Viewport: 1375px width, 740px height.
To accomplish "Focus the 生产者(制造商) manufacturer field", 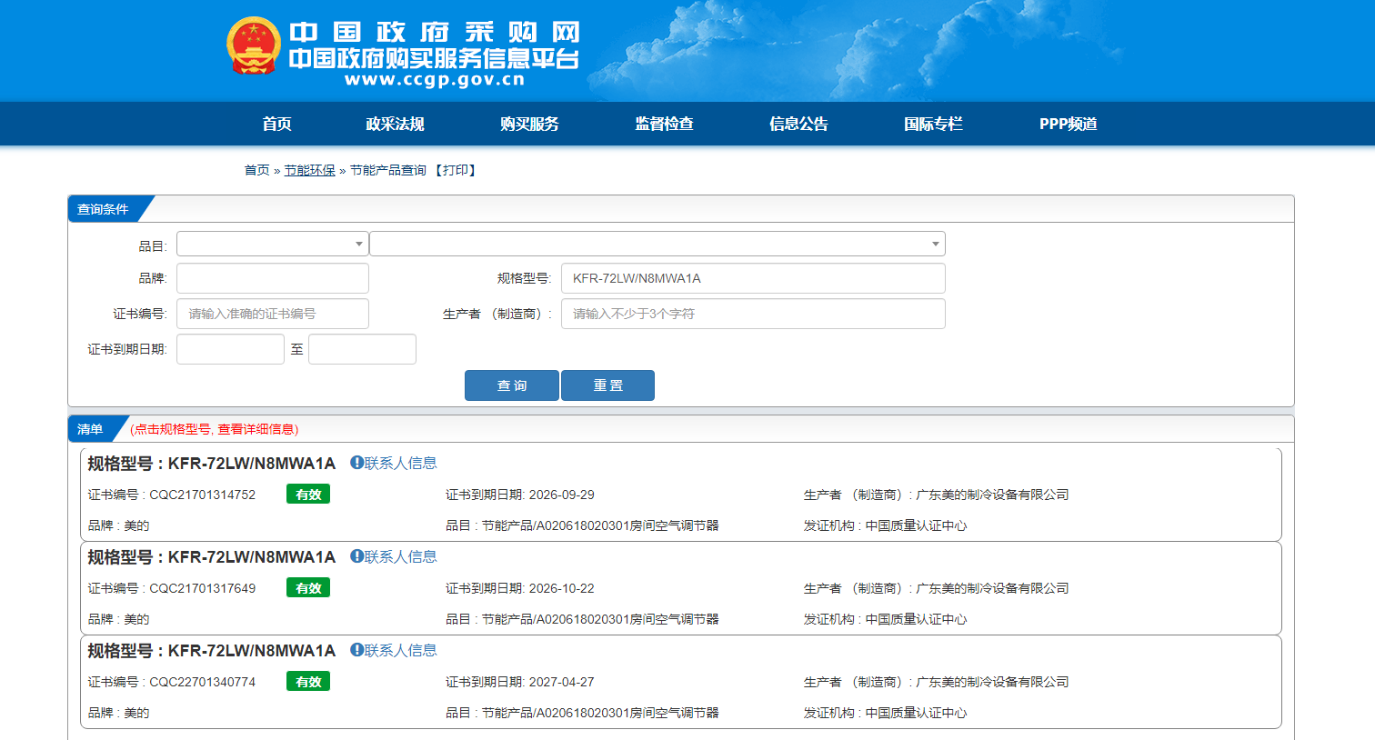I will [753, 314].
